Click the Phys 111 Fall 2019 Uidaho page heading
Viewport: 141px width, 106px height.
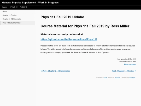[62, 17]
